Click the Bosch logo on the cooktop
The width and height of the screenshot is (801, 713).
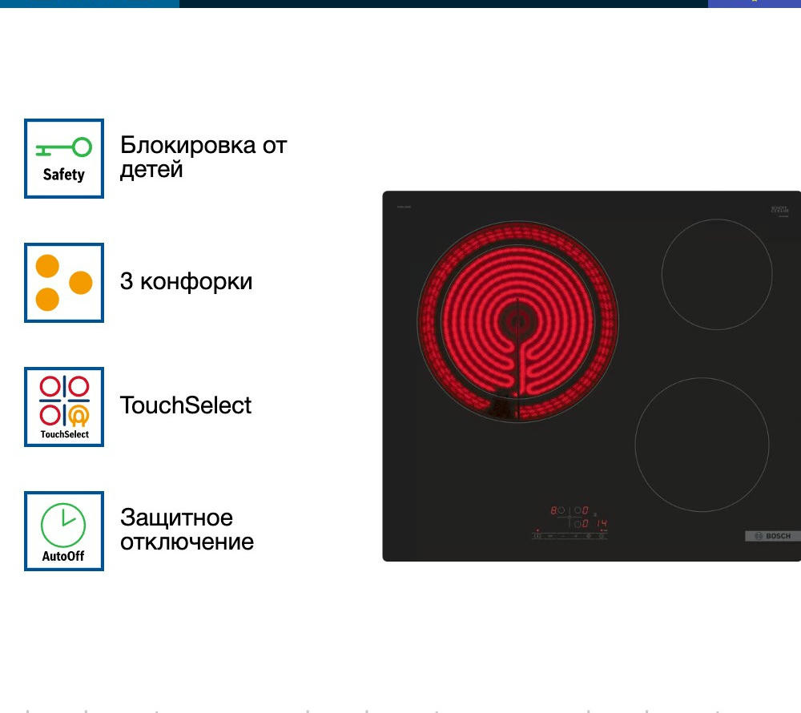coord(772,536)
